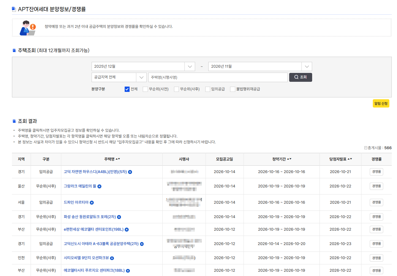Click the 시행사 column header

coord(184,159)
